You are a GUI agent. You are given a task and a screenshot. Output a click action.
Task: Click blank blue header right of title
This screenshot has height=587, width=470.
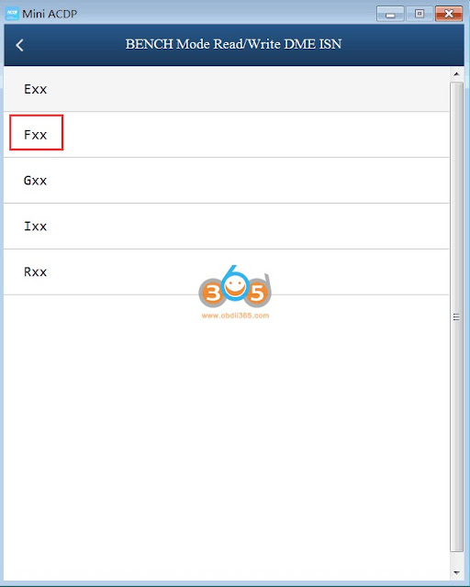(401, 45)
